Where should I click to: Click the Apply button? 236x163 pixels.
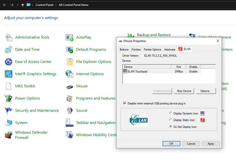tap(211, 144)
